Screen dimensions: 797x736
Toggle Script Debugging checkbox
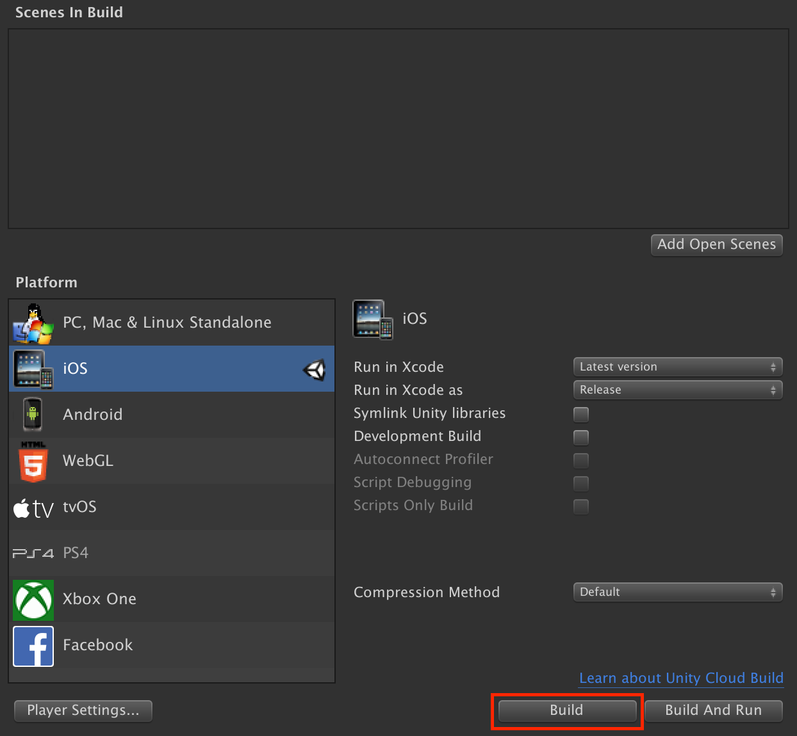(581, 483)
